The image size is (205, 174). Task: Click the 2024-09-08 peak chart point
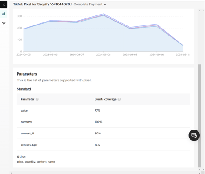tap(103, 14)
